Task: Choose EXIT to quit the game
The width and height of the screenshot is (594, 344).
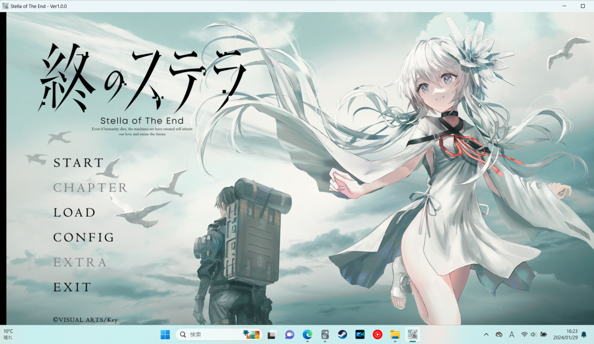Action: point(72,287)
